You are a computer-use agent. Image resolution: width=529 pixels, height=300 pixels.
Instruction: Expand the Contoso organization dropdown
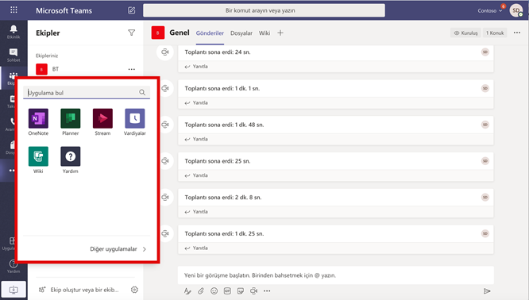(x=490, y=11)
